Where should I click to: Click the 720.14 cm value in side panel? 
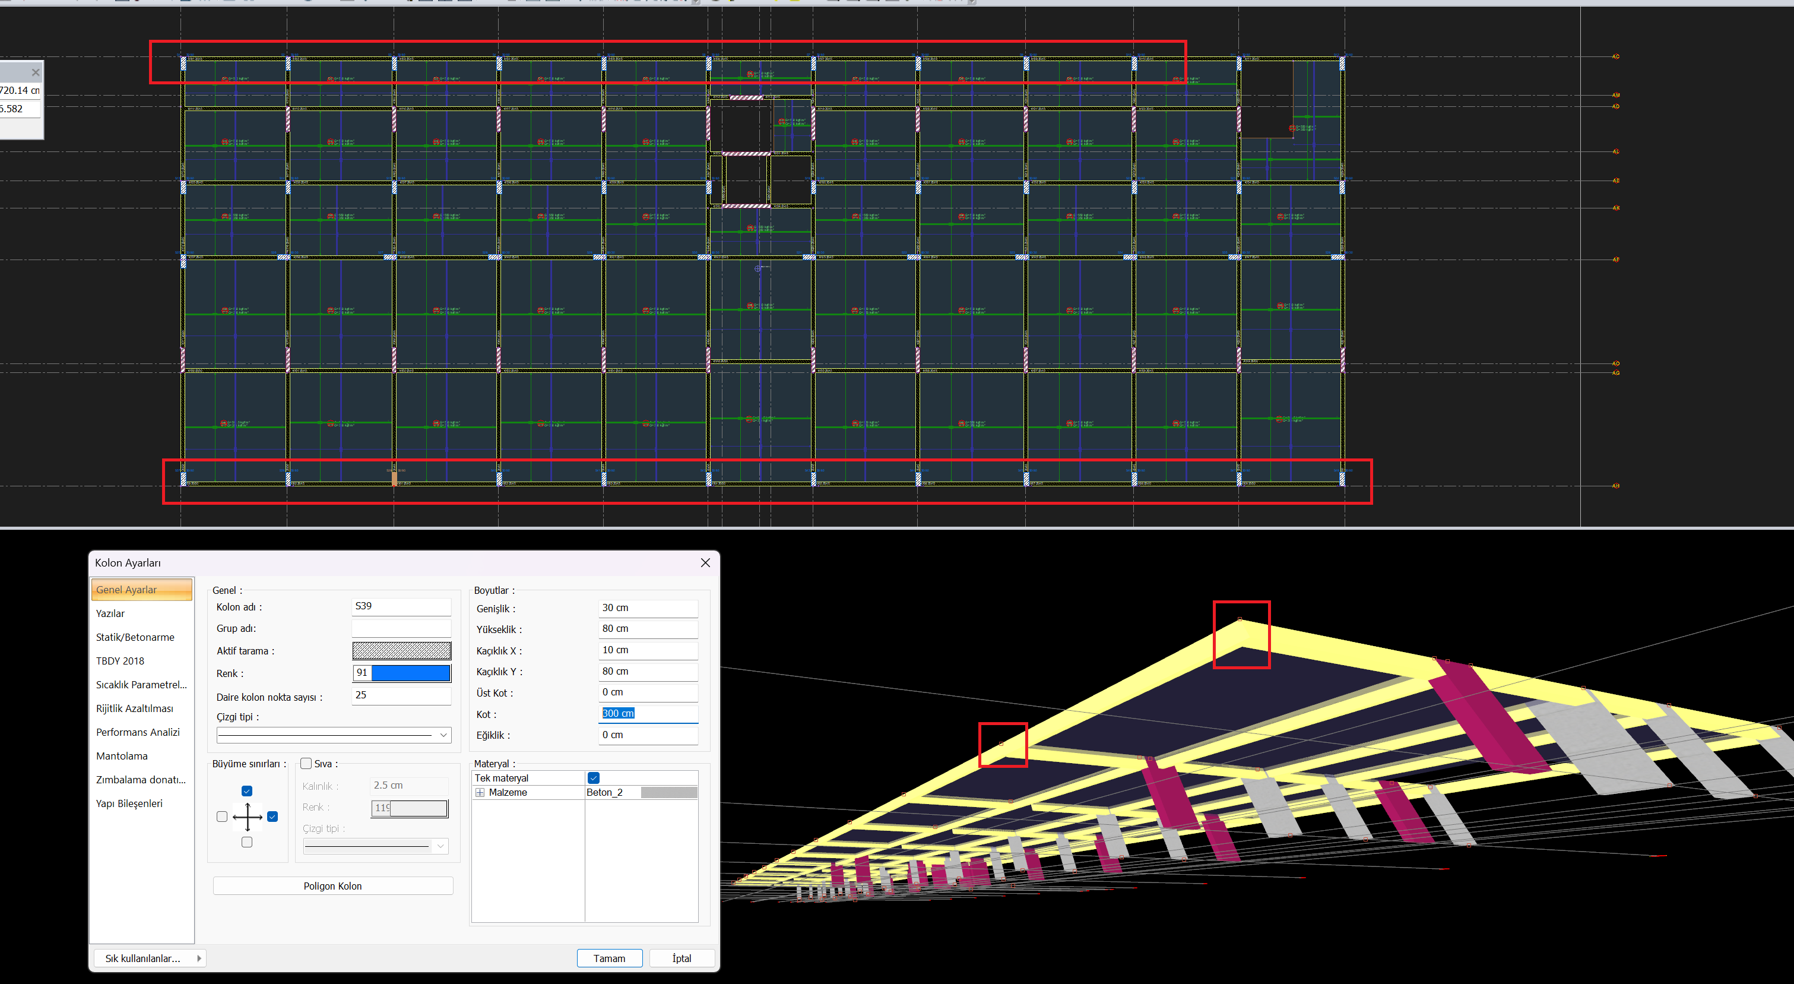point(20,91)
